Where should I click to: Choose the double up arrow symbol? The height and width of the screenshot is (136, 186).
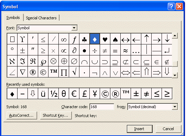[x=146, y=72]
